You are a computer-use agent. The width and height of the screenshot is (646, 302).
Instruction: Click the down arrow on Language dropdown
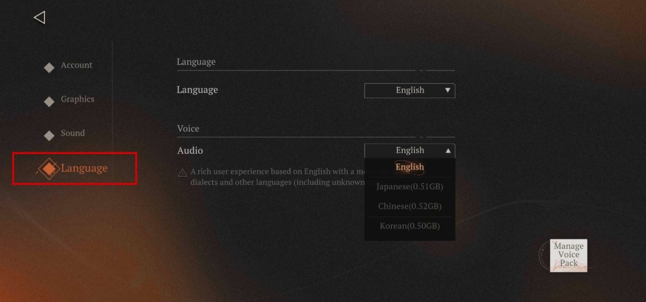pos(447,91)
